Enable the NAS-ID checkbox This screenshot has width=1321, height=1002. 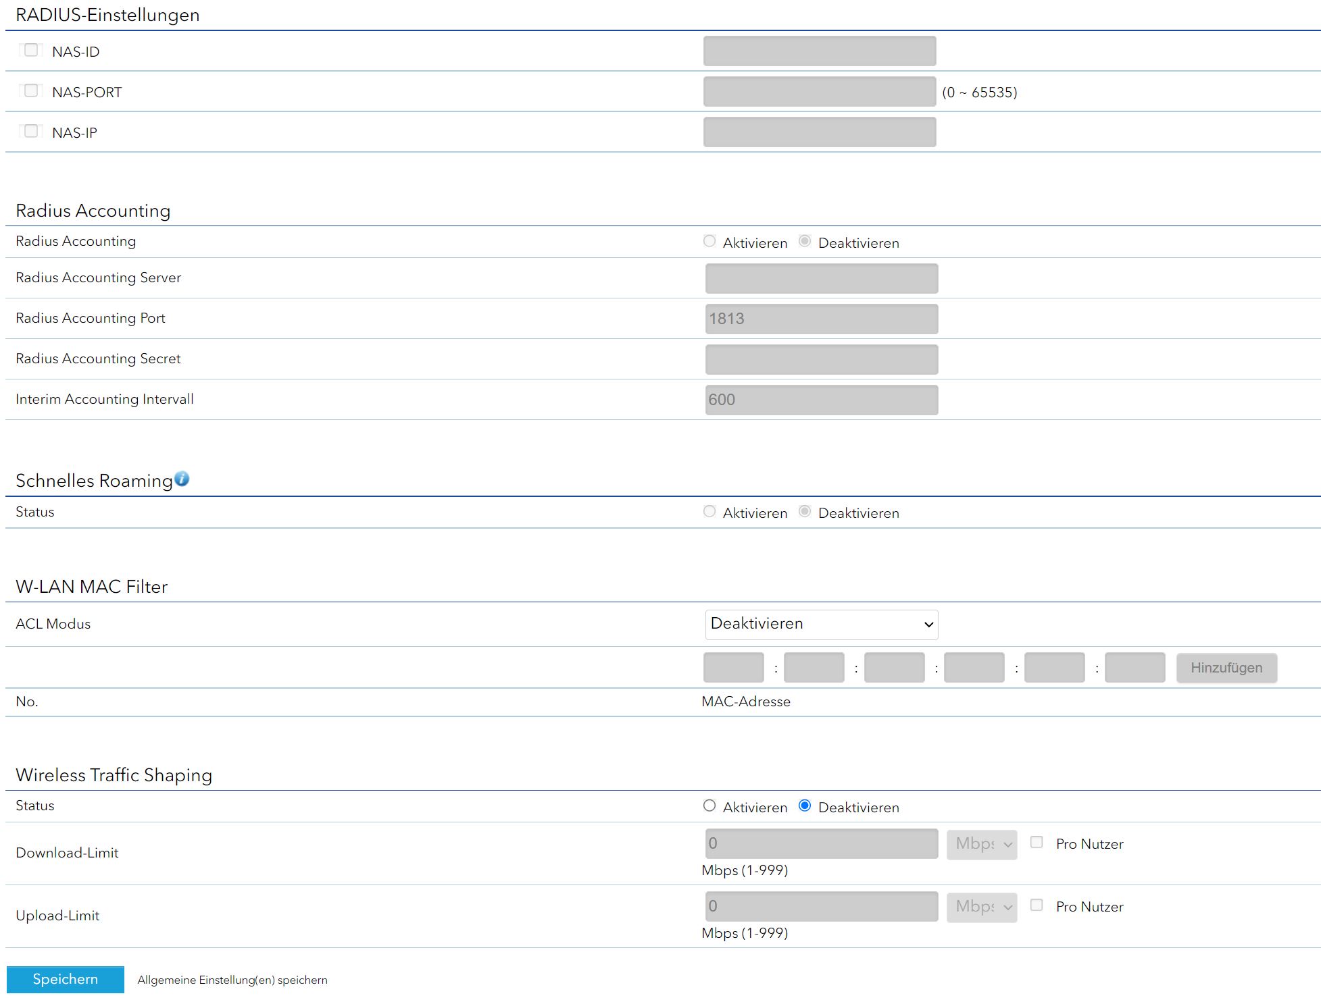31,51
